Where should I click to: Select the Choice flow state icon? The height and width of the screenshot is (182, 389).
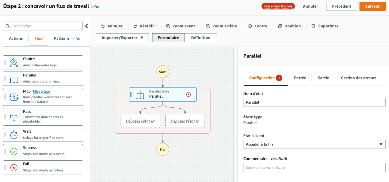click(x=14, y=62)
